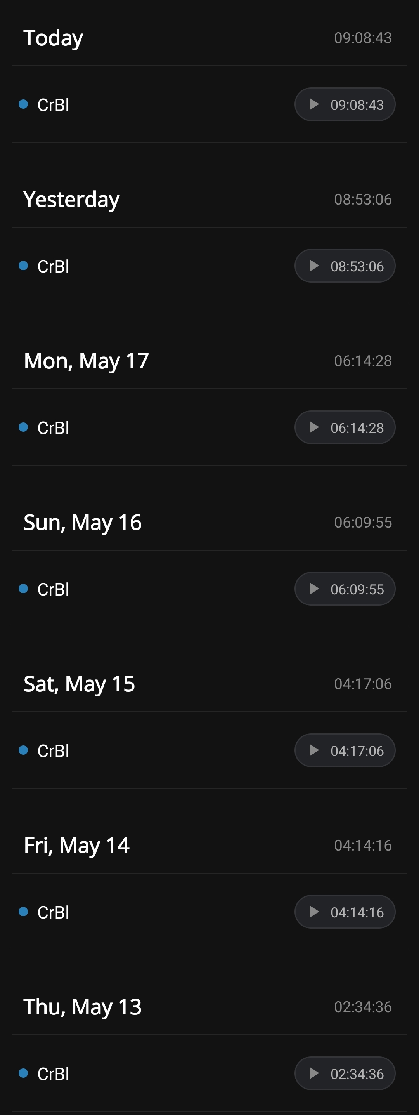Image resolution: width=419 pixels, height=1115 pixels.
Task: Resume the Sat, May 15 CrBl timer
Action: pos(345,750)
